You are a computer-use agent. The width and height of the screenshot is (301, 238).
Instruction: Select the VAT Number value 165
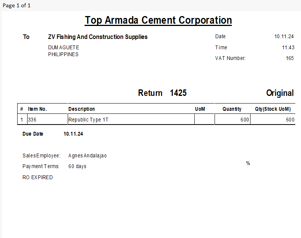pyautogui.click(x=290, y=58)
